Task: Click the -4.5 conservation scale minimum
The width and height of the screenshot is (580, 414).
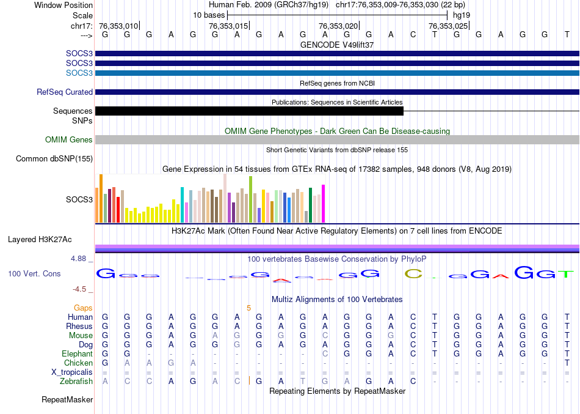Action: click(x=79, y=289)
